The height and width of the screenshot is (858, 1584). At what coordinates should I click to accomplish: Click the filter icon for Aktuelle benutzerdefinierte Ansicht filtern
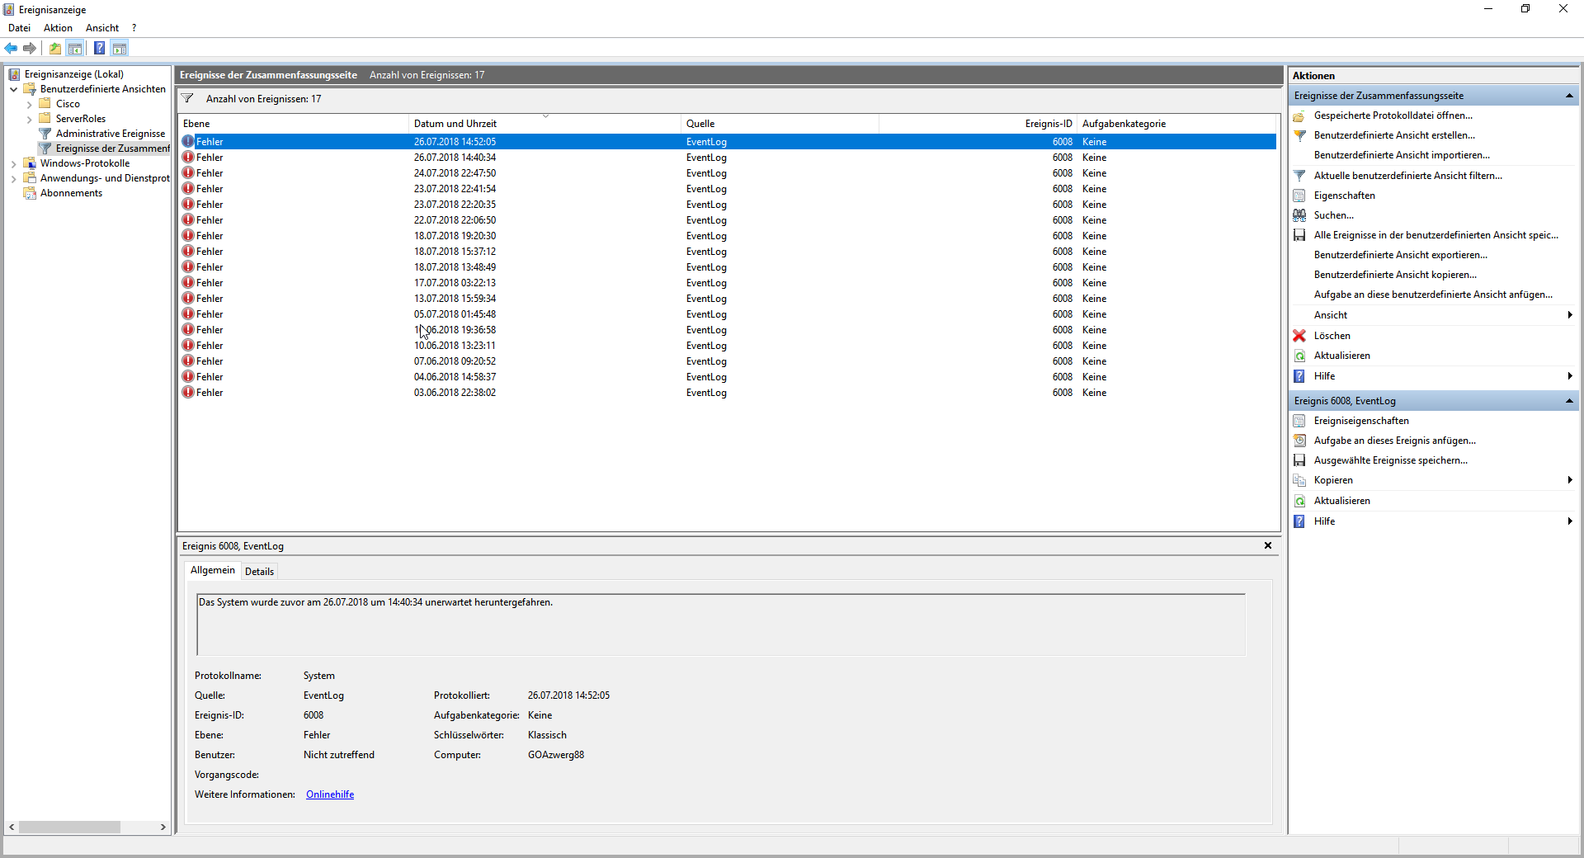pos(1299,176)
